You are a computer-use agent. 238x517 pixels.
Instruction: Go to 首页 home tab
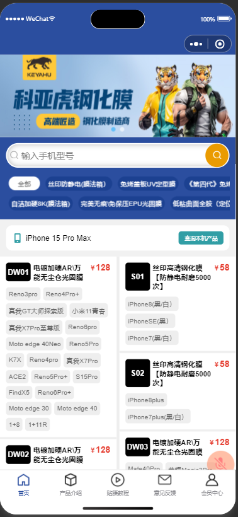[23, 485]
